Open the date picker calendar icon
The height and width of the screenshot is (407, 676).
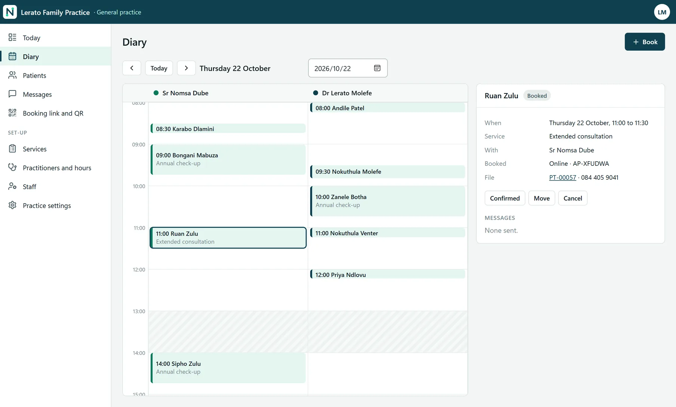click(x=377, y=68)
